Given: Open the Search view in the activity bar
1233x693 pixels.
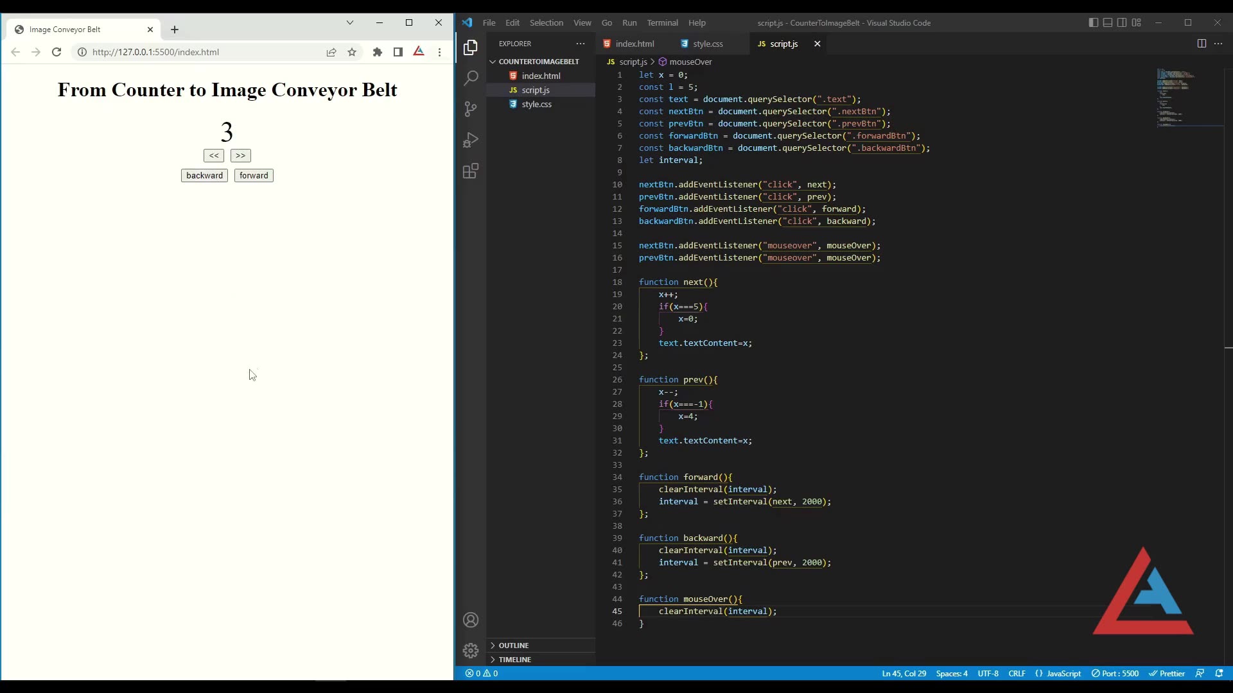Looking at the screenshot, I should [471, 78].
